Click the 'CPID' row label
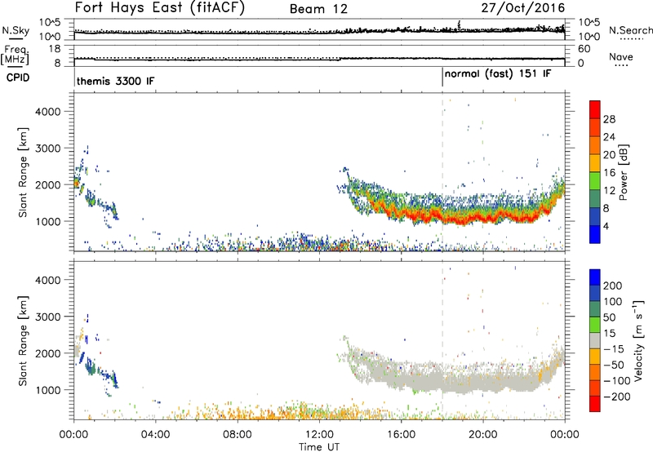 [18, 78]
